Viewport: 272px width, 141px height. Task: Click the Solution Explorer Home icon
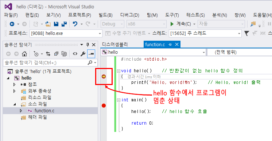pyautogui.click(x=24, y=54)
